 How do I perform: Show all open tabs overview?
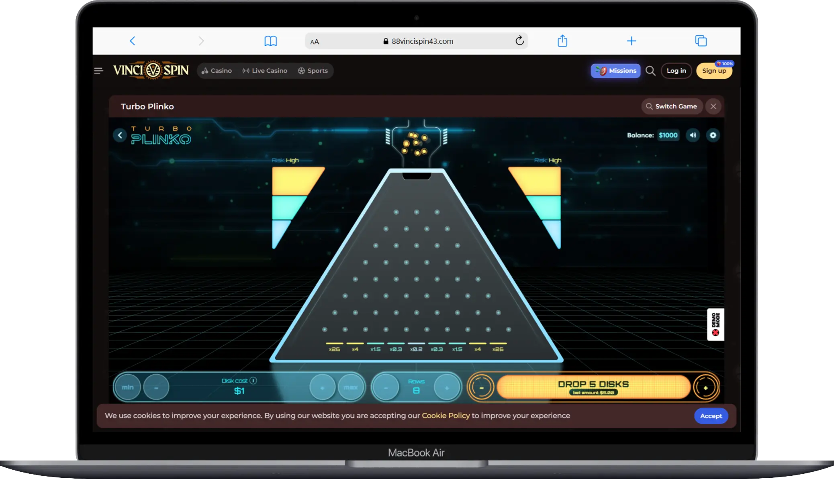701,41
